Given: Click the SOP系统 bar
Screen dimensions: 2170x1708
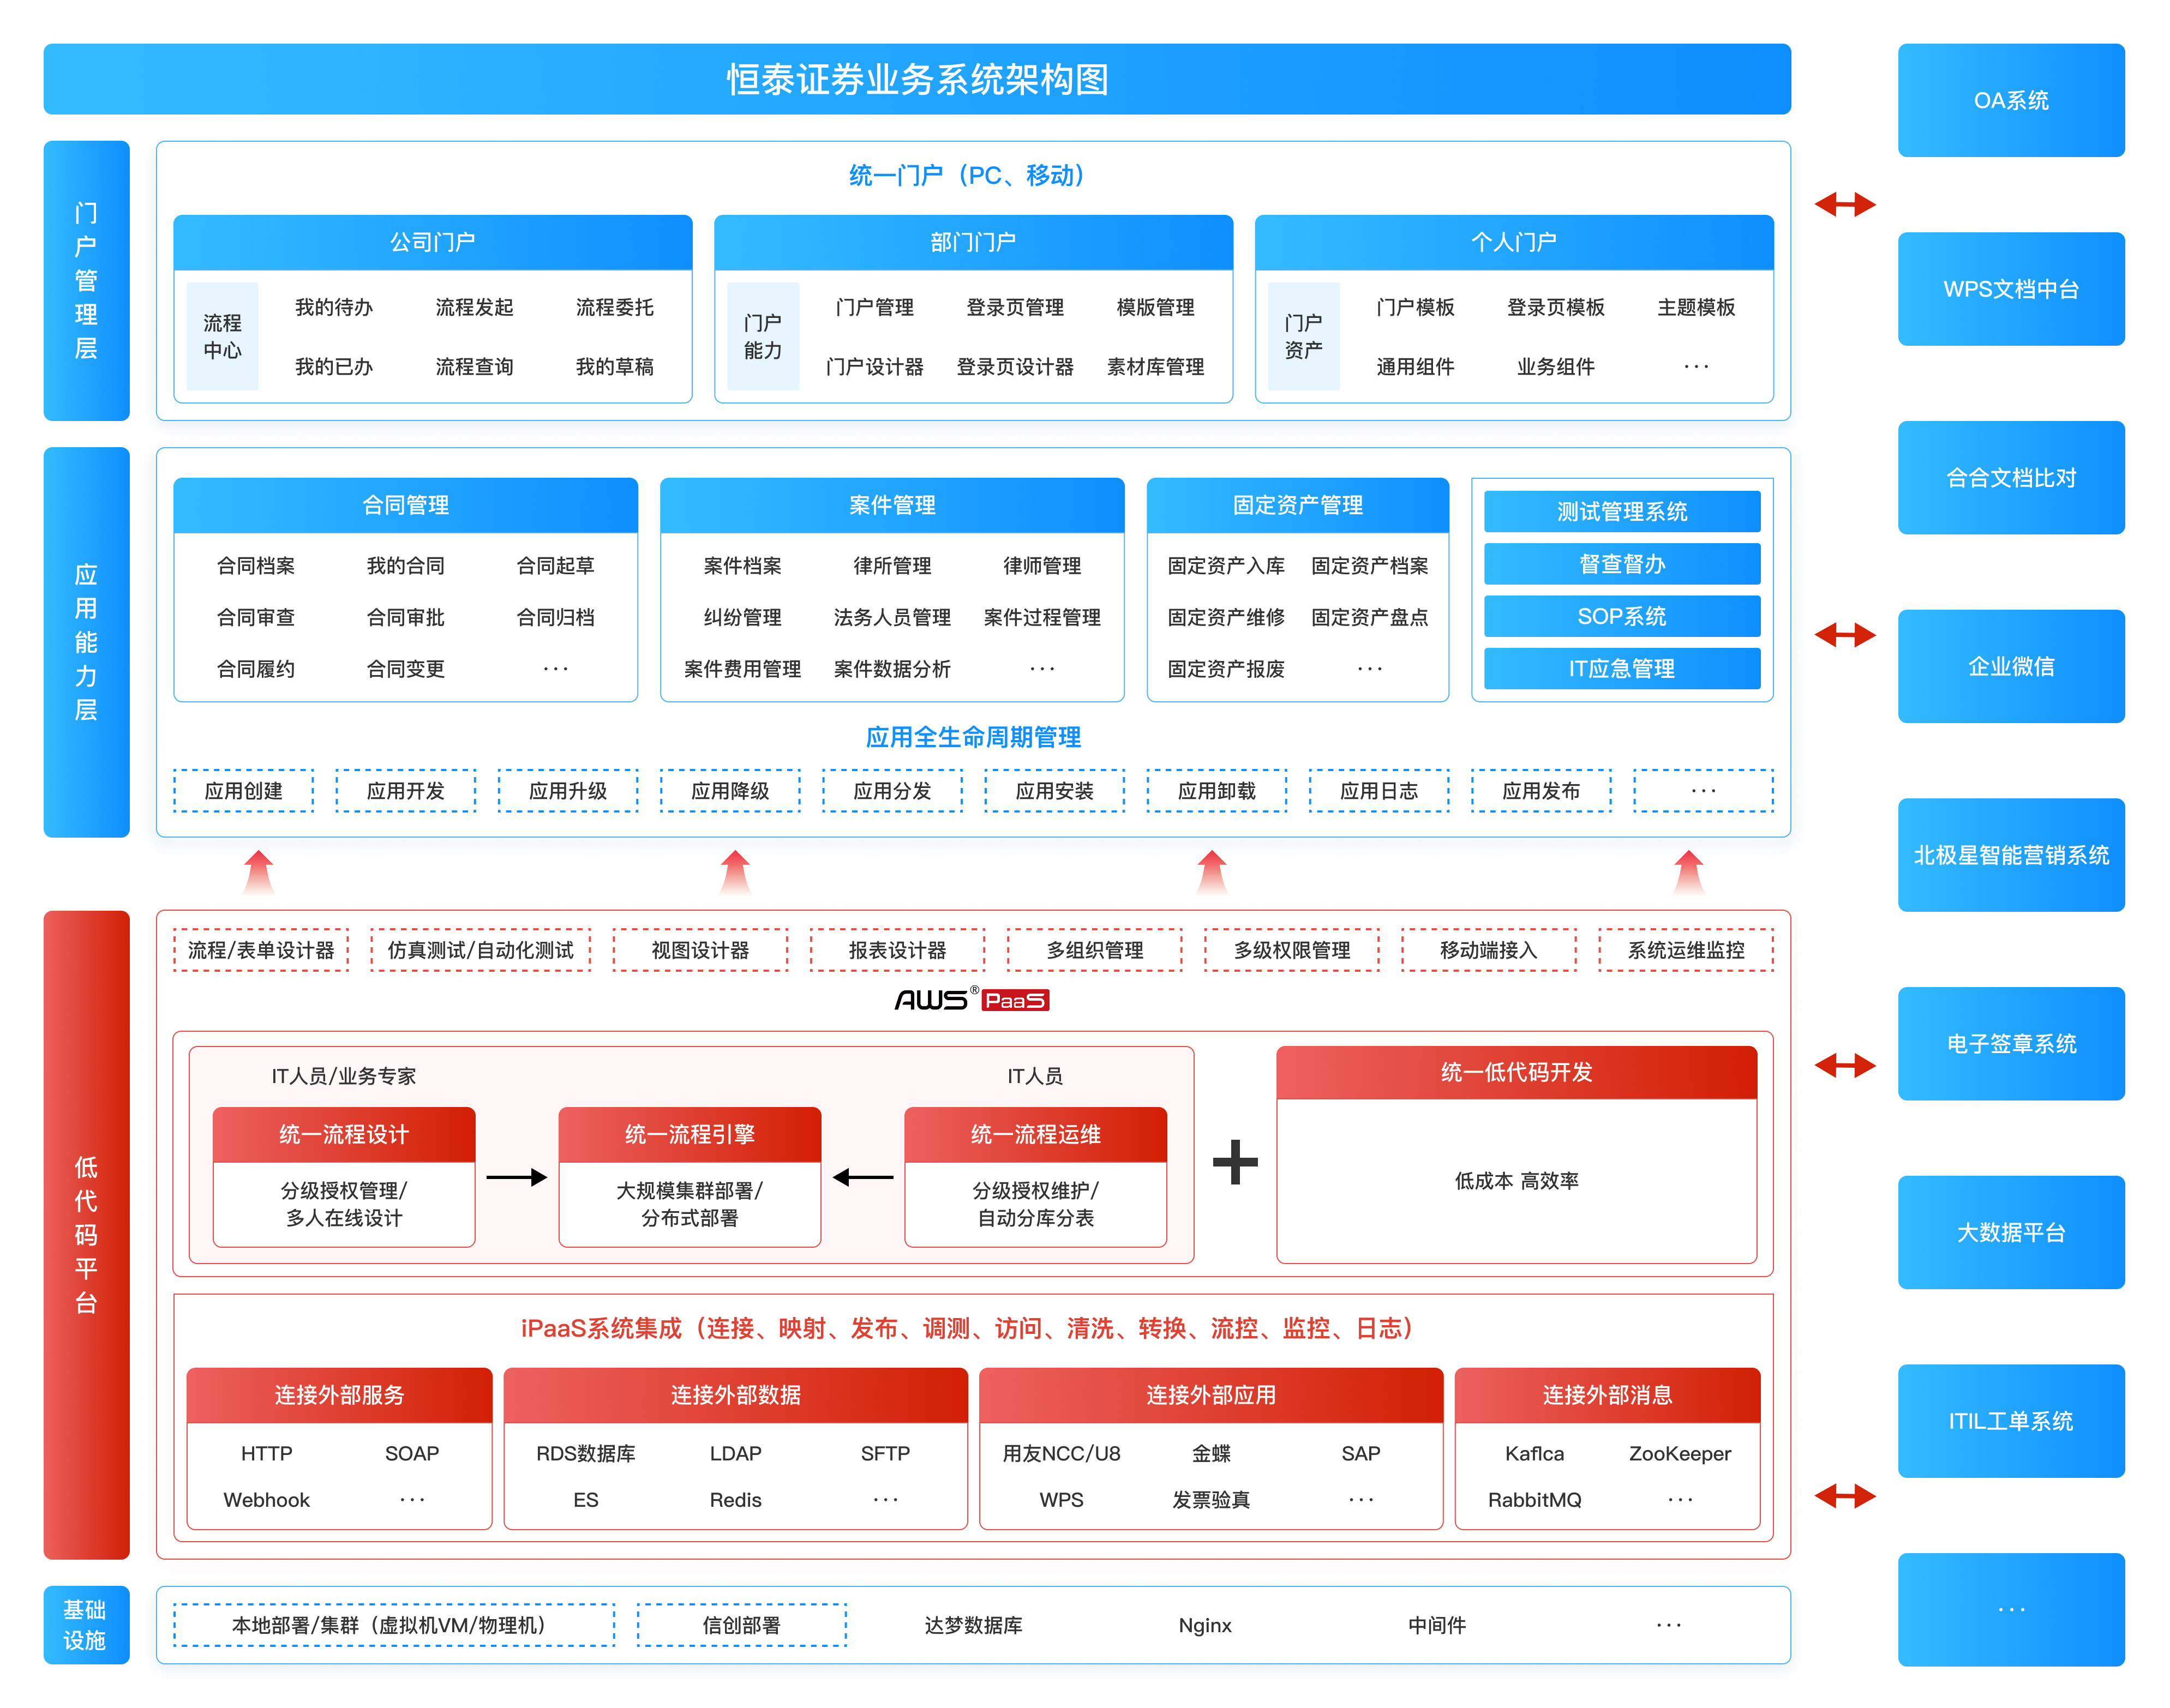Looking at the screenshot, I should click(1622, 616).
